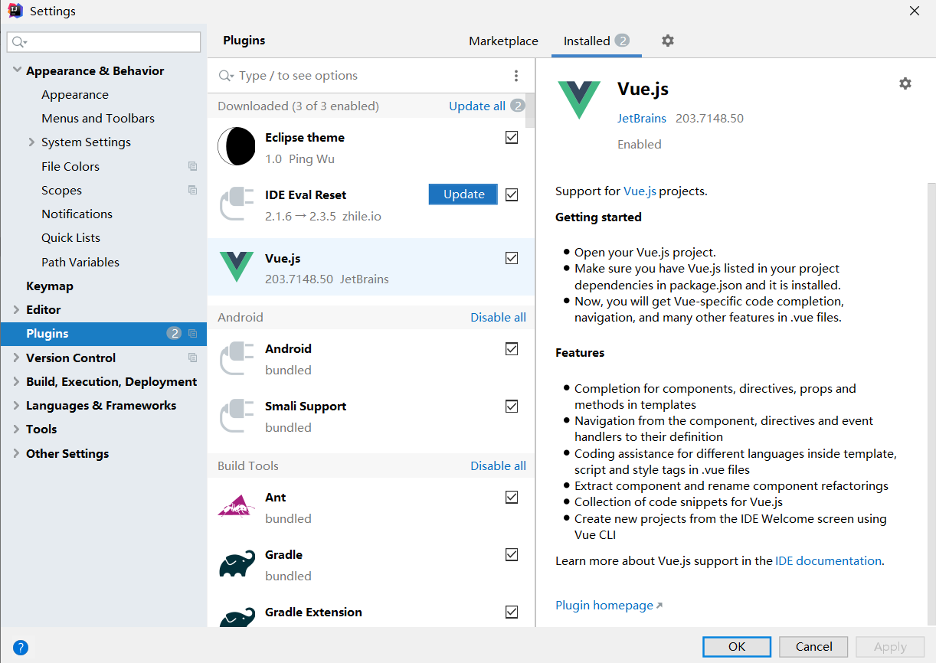Click the Update all link
This screenshot has height=663, width=936.
coord(477,106)
